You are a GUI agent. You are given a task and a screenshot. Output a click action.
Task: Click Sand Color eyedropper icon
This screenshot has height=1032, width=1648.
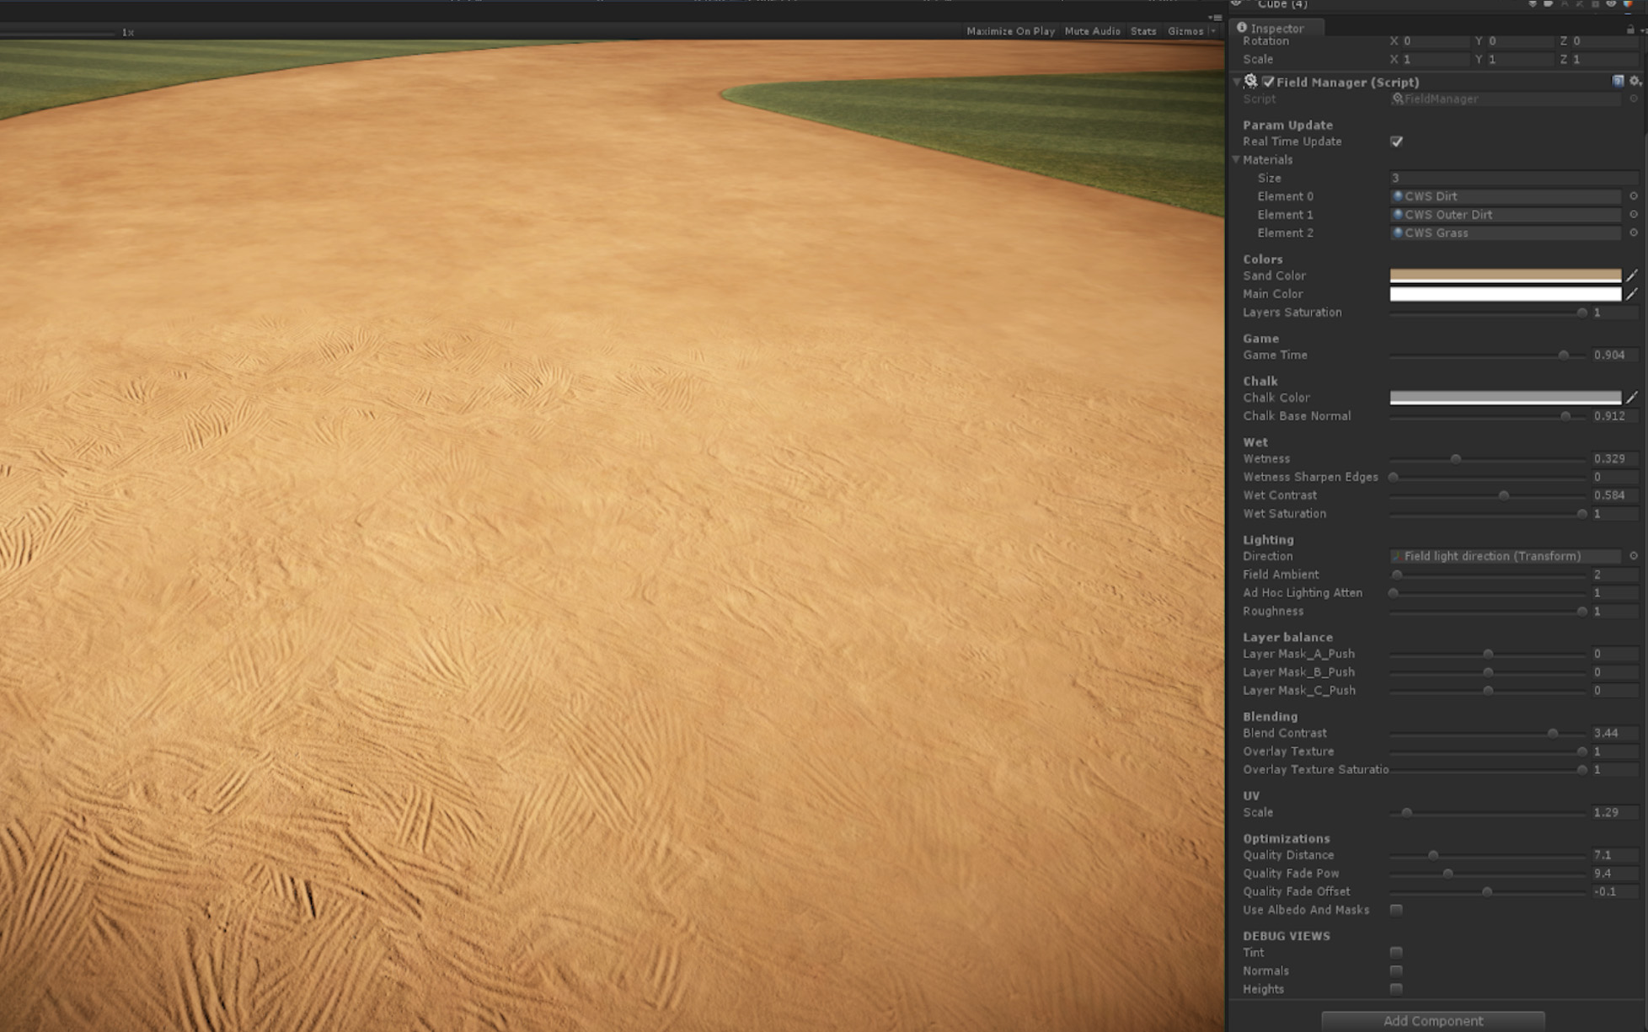point(1632,275)
